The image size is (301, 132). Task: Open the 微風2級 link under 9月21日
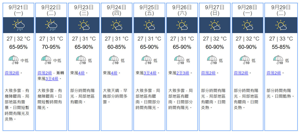pyautogui.click(x=12, y=73)
